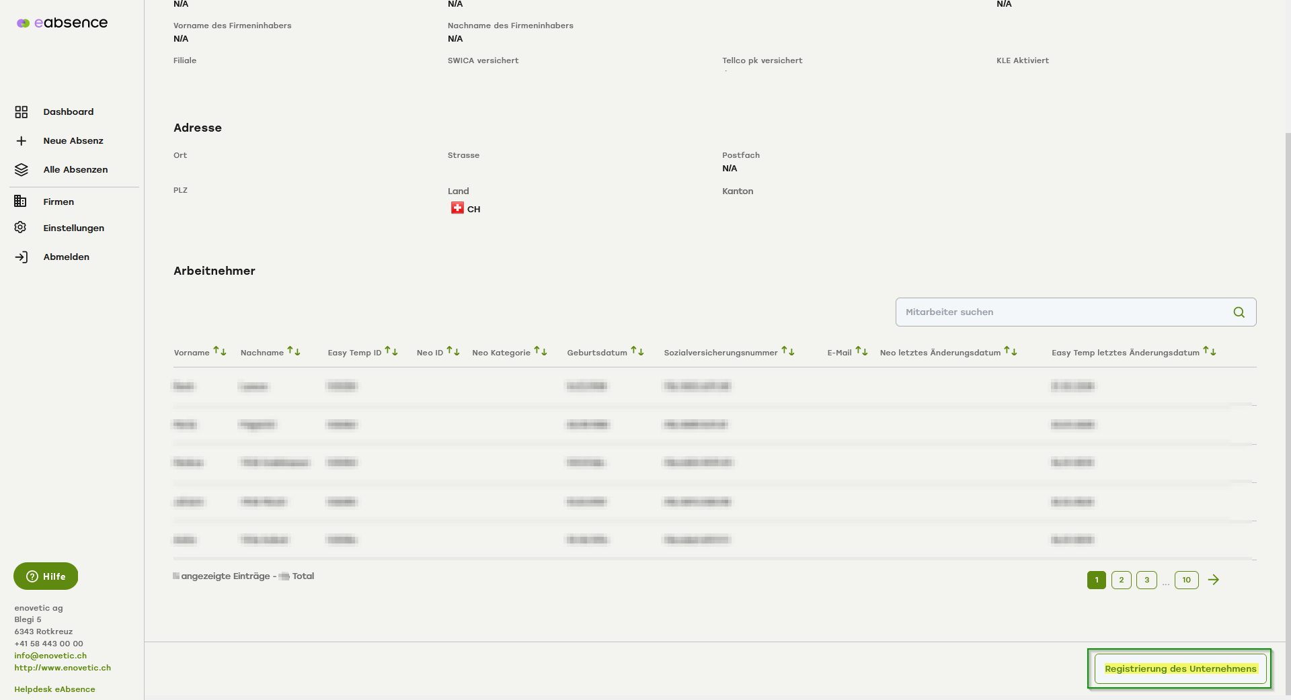This screenshot has width=1291, height=700.
Task: Open Dashboard via its grid icon
Action: click(22, 112)
